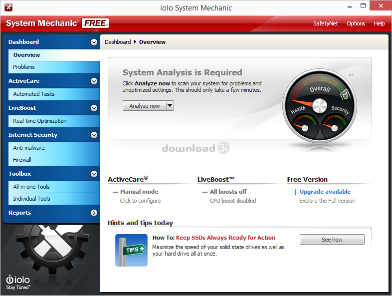Expand the Reports section chevron
The height and width of the screenshot is (296, 392).
pyautogui.click(x=94, y=213)
